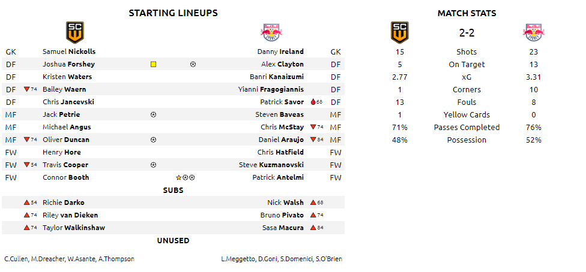This screenshot has width=586, height=272.
Task: Select player Samuel Nickolls
Action: point(69,52)
